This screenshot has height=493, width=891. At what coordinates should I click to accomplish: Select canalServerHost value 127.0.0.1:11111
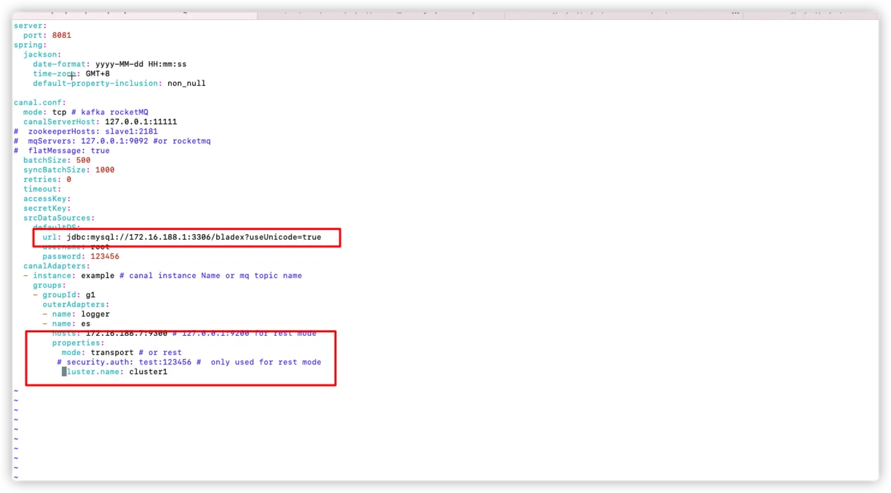[x=141, y=122]
